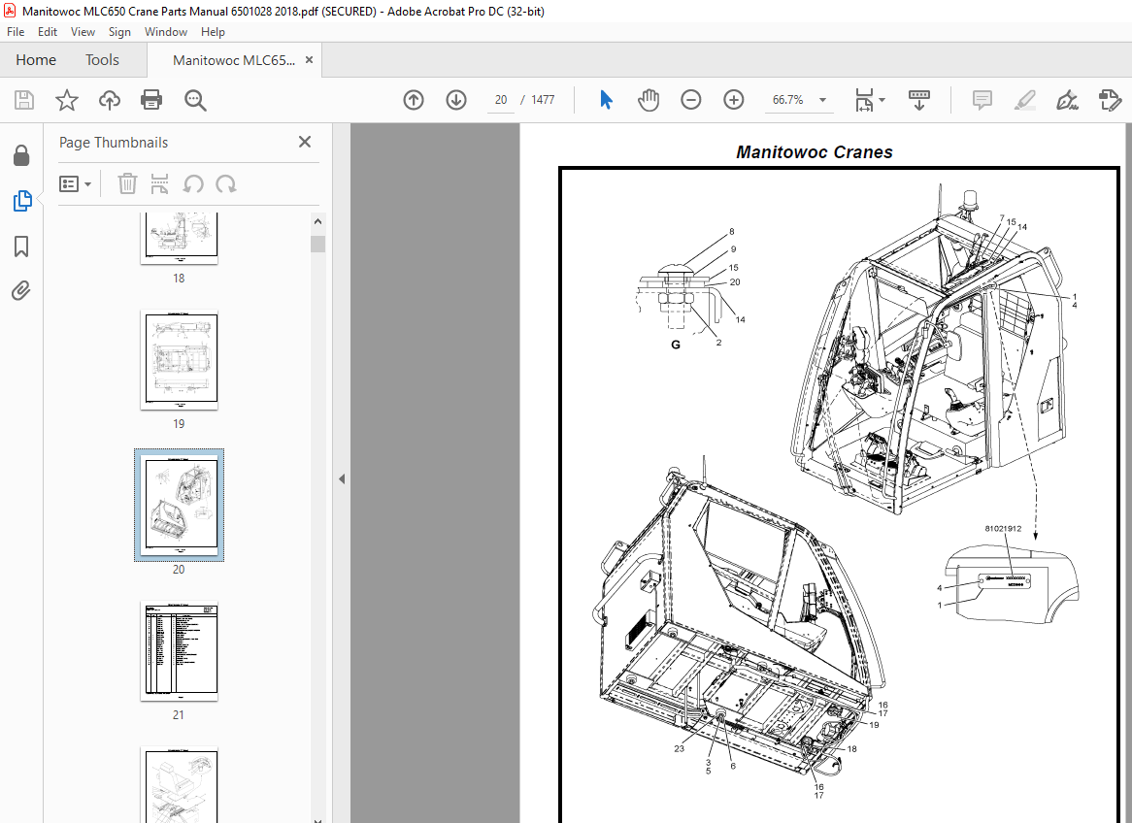Open the share and send file icon
Screen dimensions: 1132x823
[x=1110, y=100]
